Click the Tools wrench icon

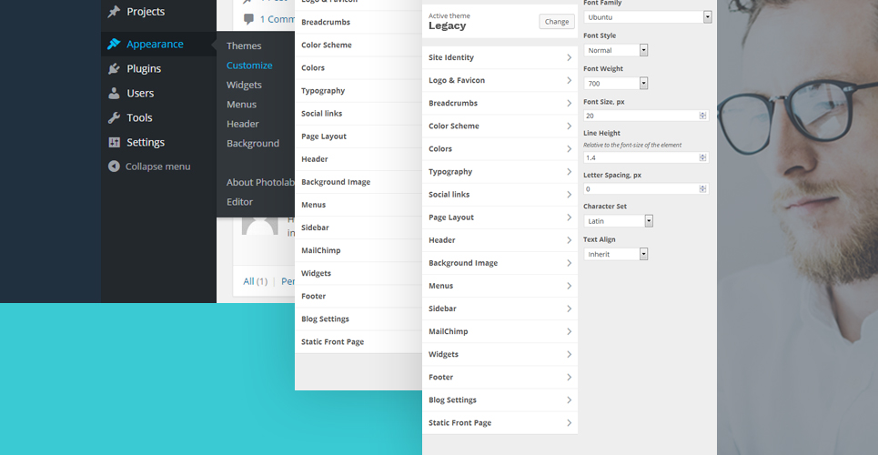click(x=115, y=117)
